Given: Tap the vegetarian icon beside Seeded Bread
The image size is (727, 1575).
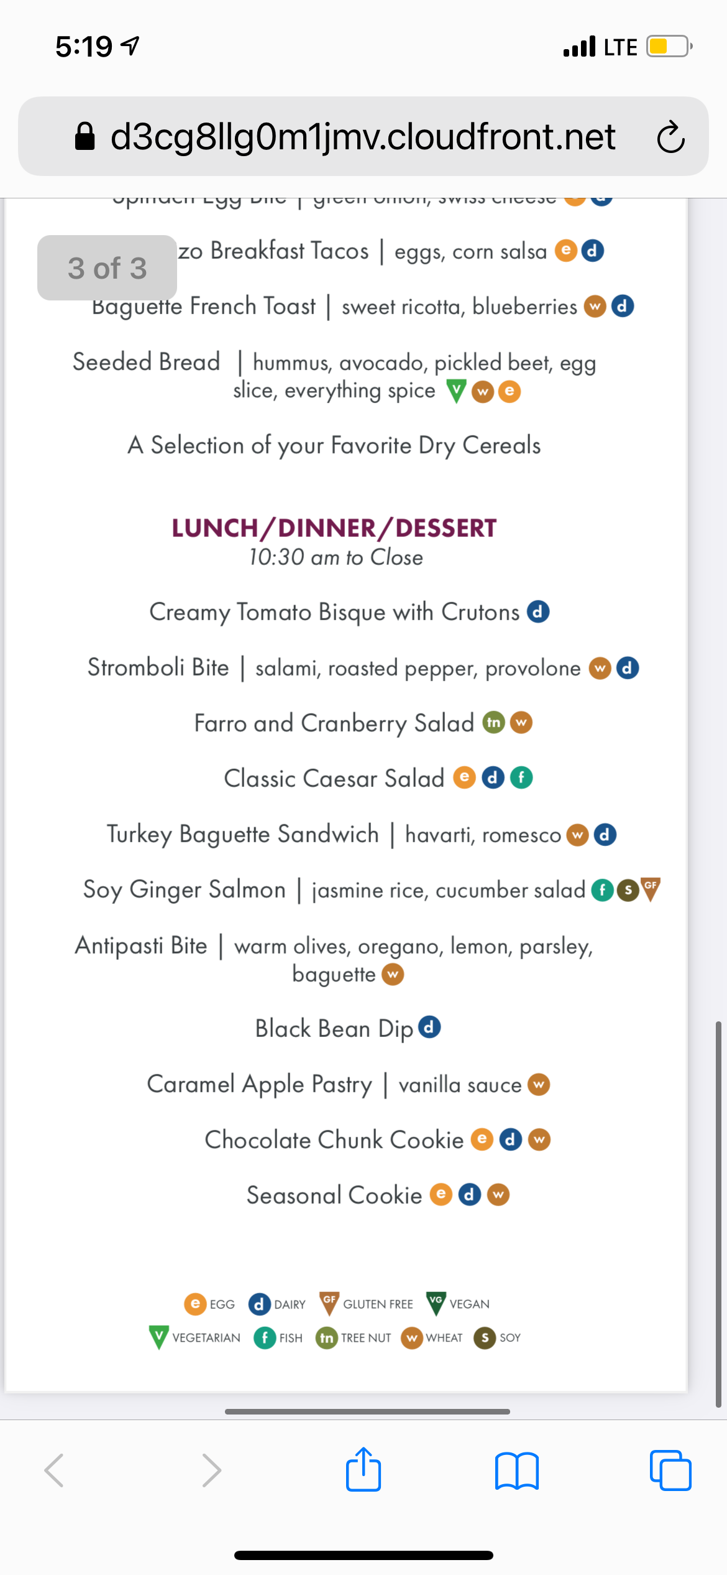Looking at the screenshot, I should (x=456, y=391).
